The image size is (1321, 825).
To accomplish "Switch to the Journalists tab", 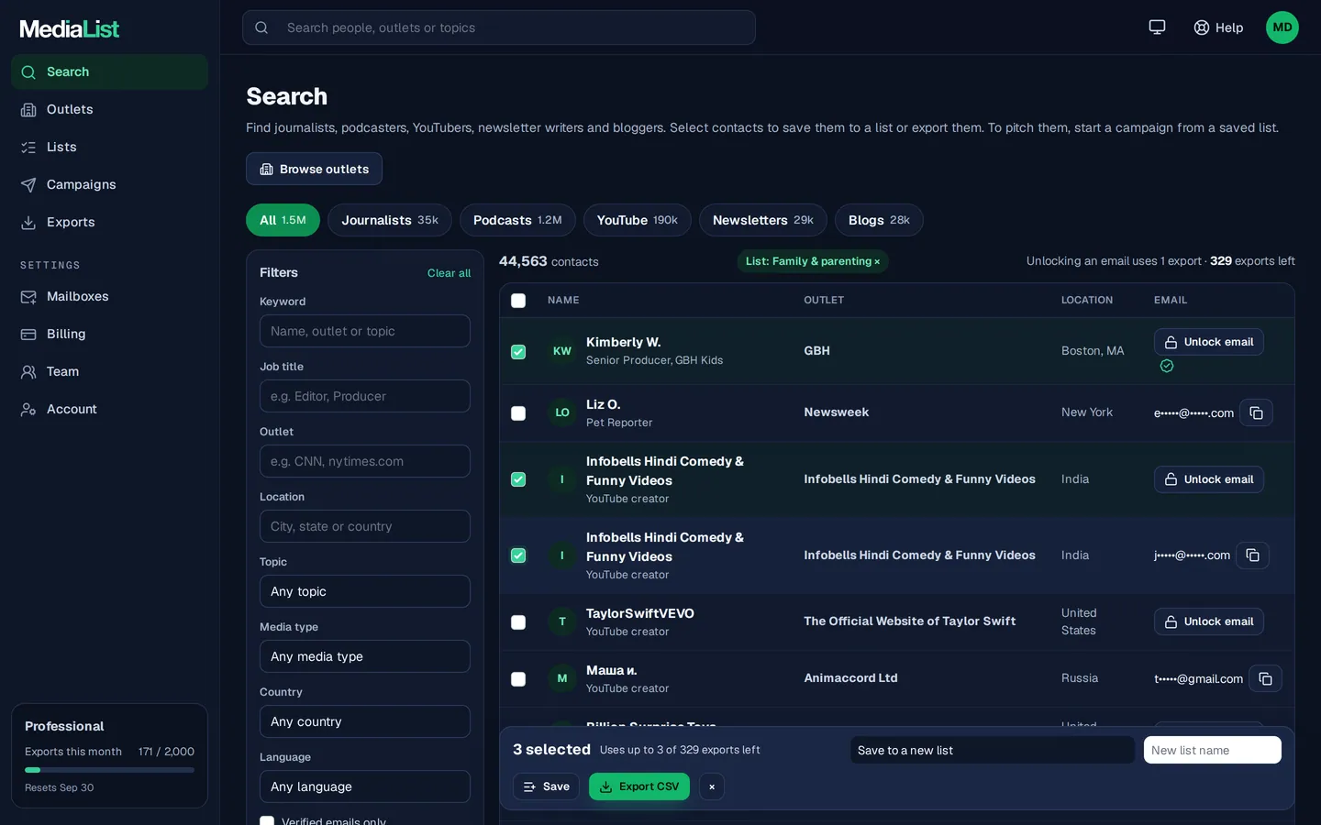I will pyautogui.click(x=390, y=220).
